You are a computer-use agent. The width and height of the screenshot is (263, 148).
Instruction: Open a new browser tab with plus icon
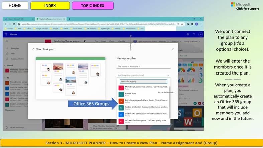click(69, 19)
